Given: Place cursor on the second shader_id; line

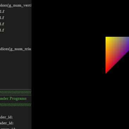Looking at the screenshot, I should click(7, 123).
